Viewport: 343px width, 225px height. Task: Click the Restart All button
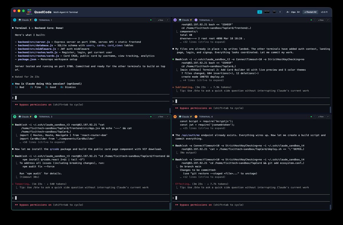310,12
